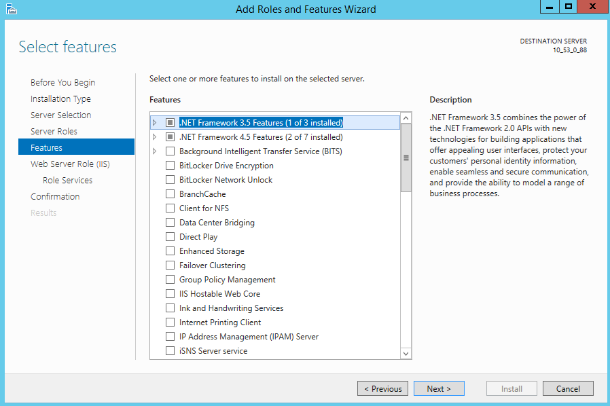This screenshot has width=610, height=406.
Task: Select Client for NFS checkbox
Action: click(x=171, y=208)
